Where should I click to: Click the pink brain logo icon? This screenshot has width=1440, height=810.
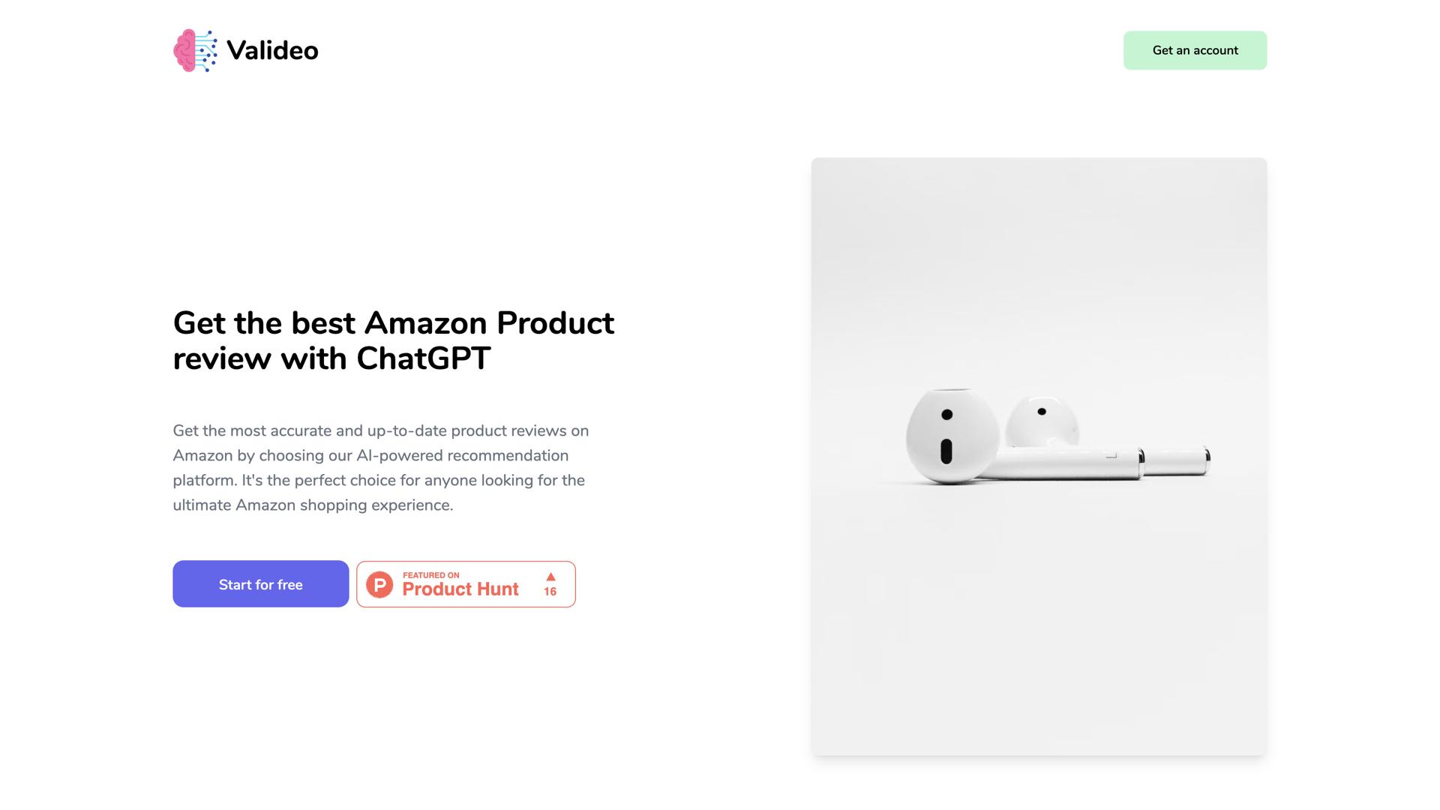tap(184, 51)
